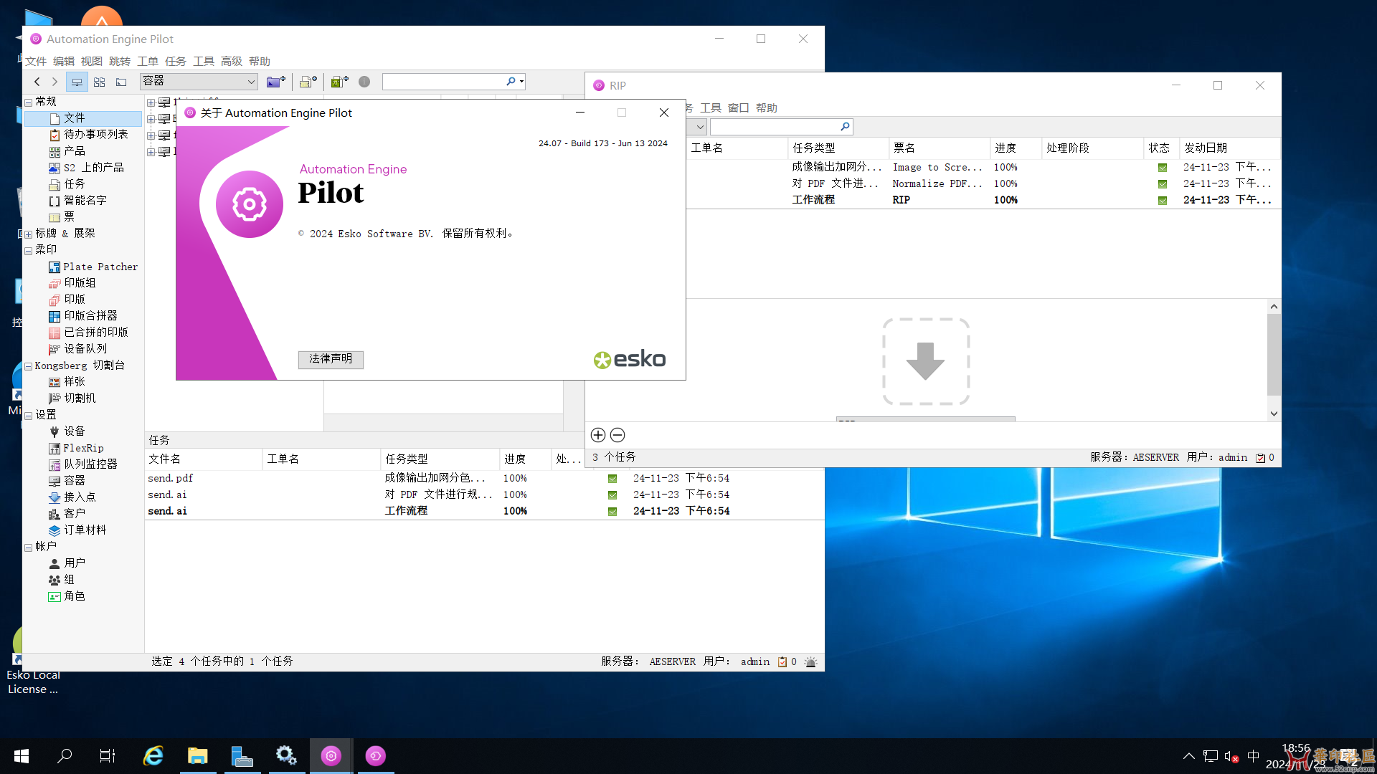Sort by 发动日期 column header in RIP window
Image resolution: width=1377 pixels, height=774 pixels.
pos(1229,148)
